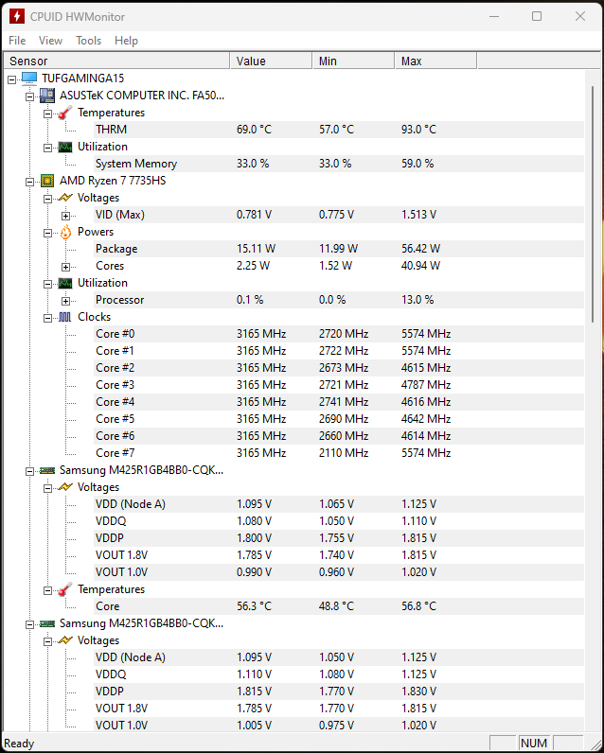The image size is (604, 753).
Task: Open the File menu
Action: 17,41
